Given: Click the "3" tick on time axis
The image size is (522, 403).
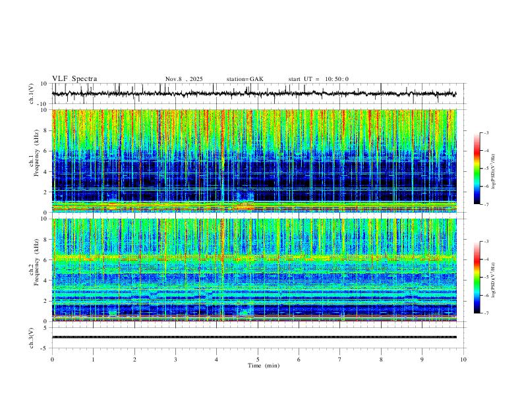Looking at the screenshot, I should (175, 360).
